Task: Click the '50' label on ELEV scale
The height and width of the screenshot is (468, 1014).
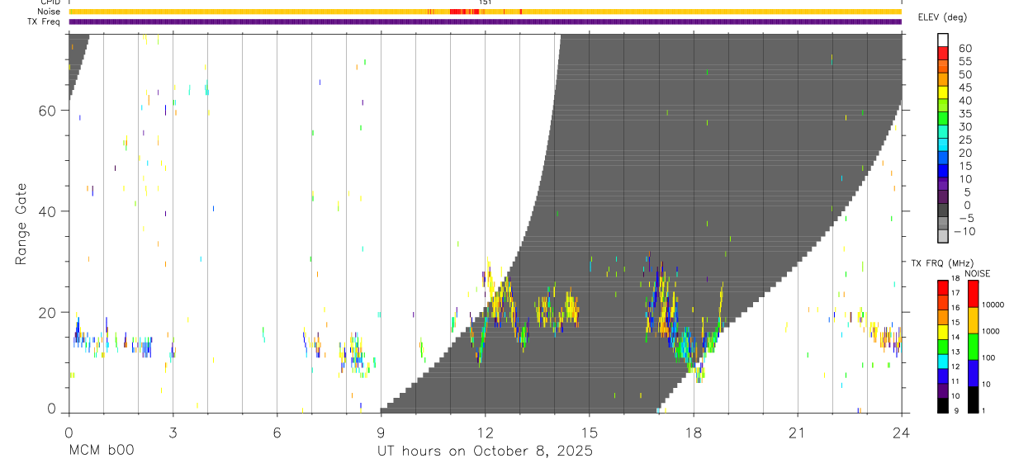Action: tap(964, 74)
